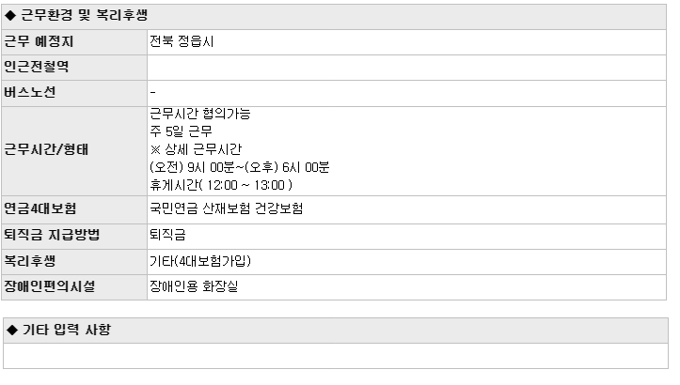Click the 근무시간 협의가능 text
The image size is (680, 385).
pyautogui.click(x=200, y=114)
